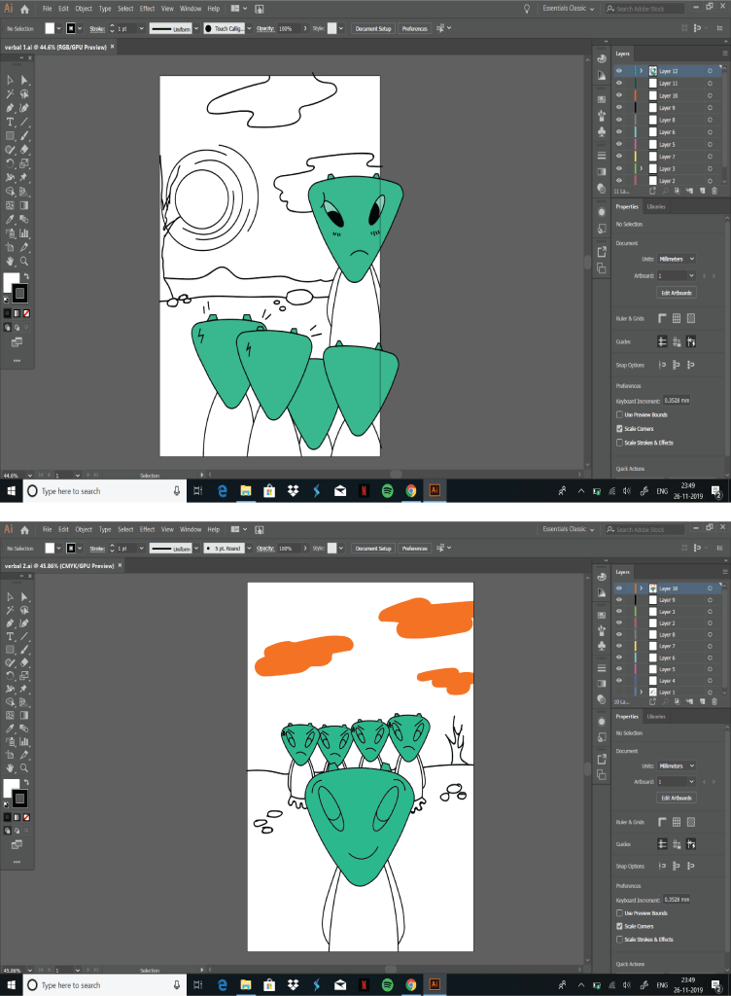Hide Layer 12 using its eye icon

(x=618, y=71)
